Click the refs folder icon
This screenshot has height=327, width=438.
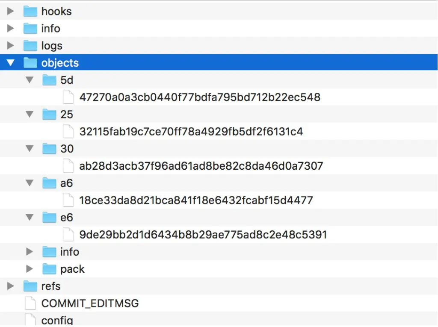coord(30,286)
